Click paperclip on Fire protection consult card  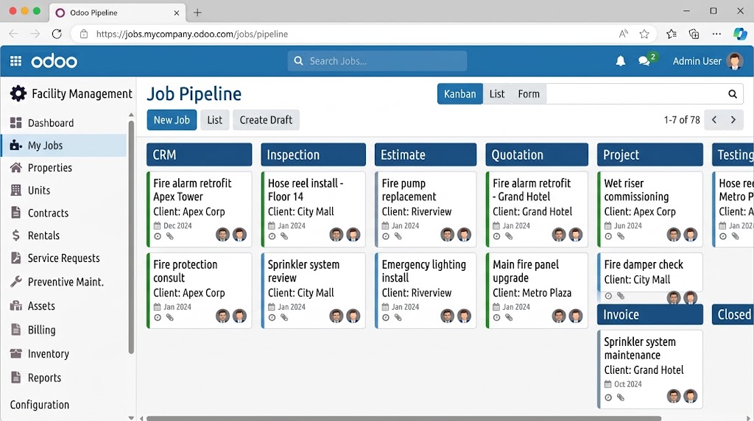coord(170,317)
